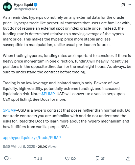
Task: Open the Grok slash-circle icon
Action: pyautogui.click(x=123, y=5)
